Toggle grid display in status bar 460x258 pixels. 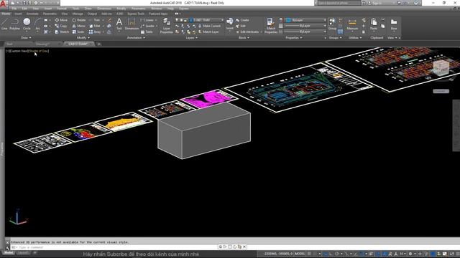[309, 254]
